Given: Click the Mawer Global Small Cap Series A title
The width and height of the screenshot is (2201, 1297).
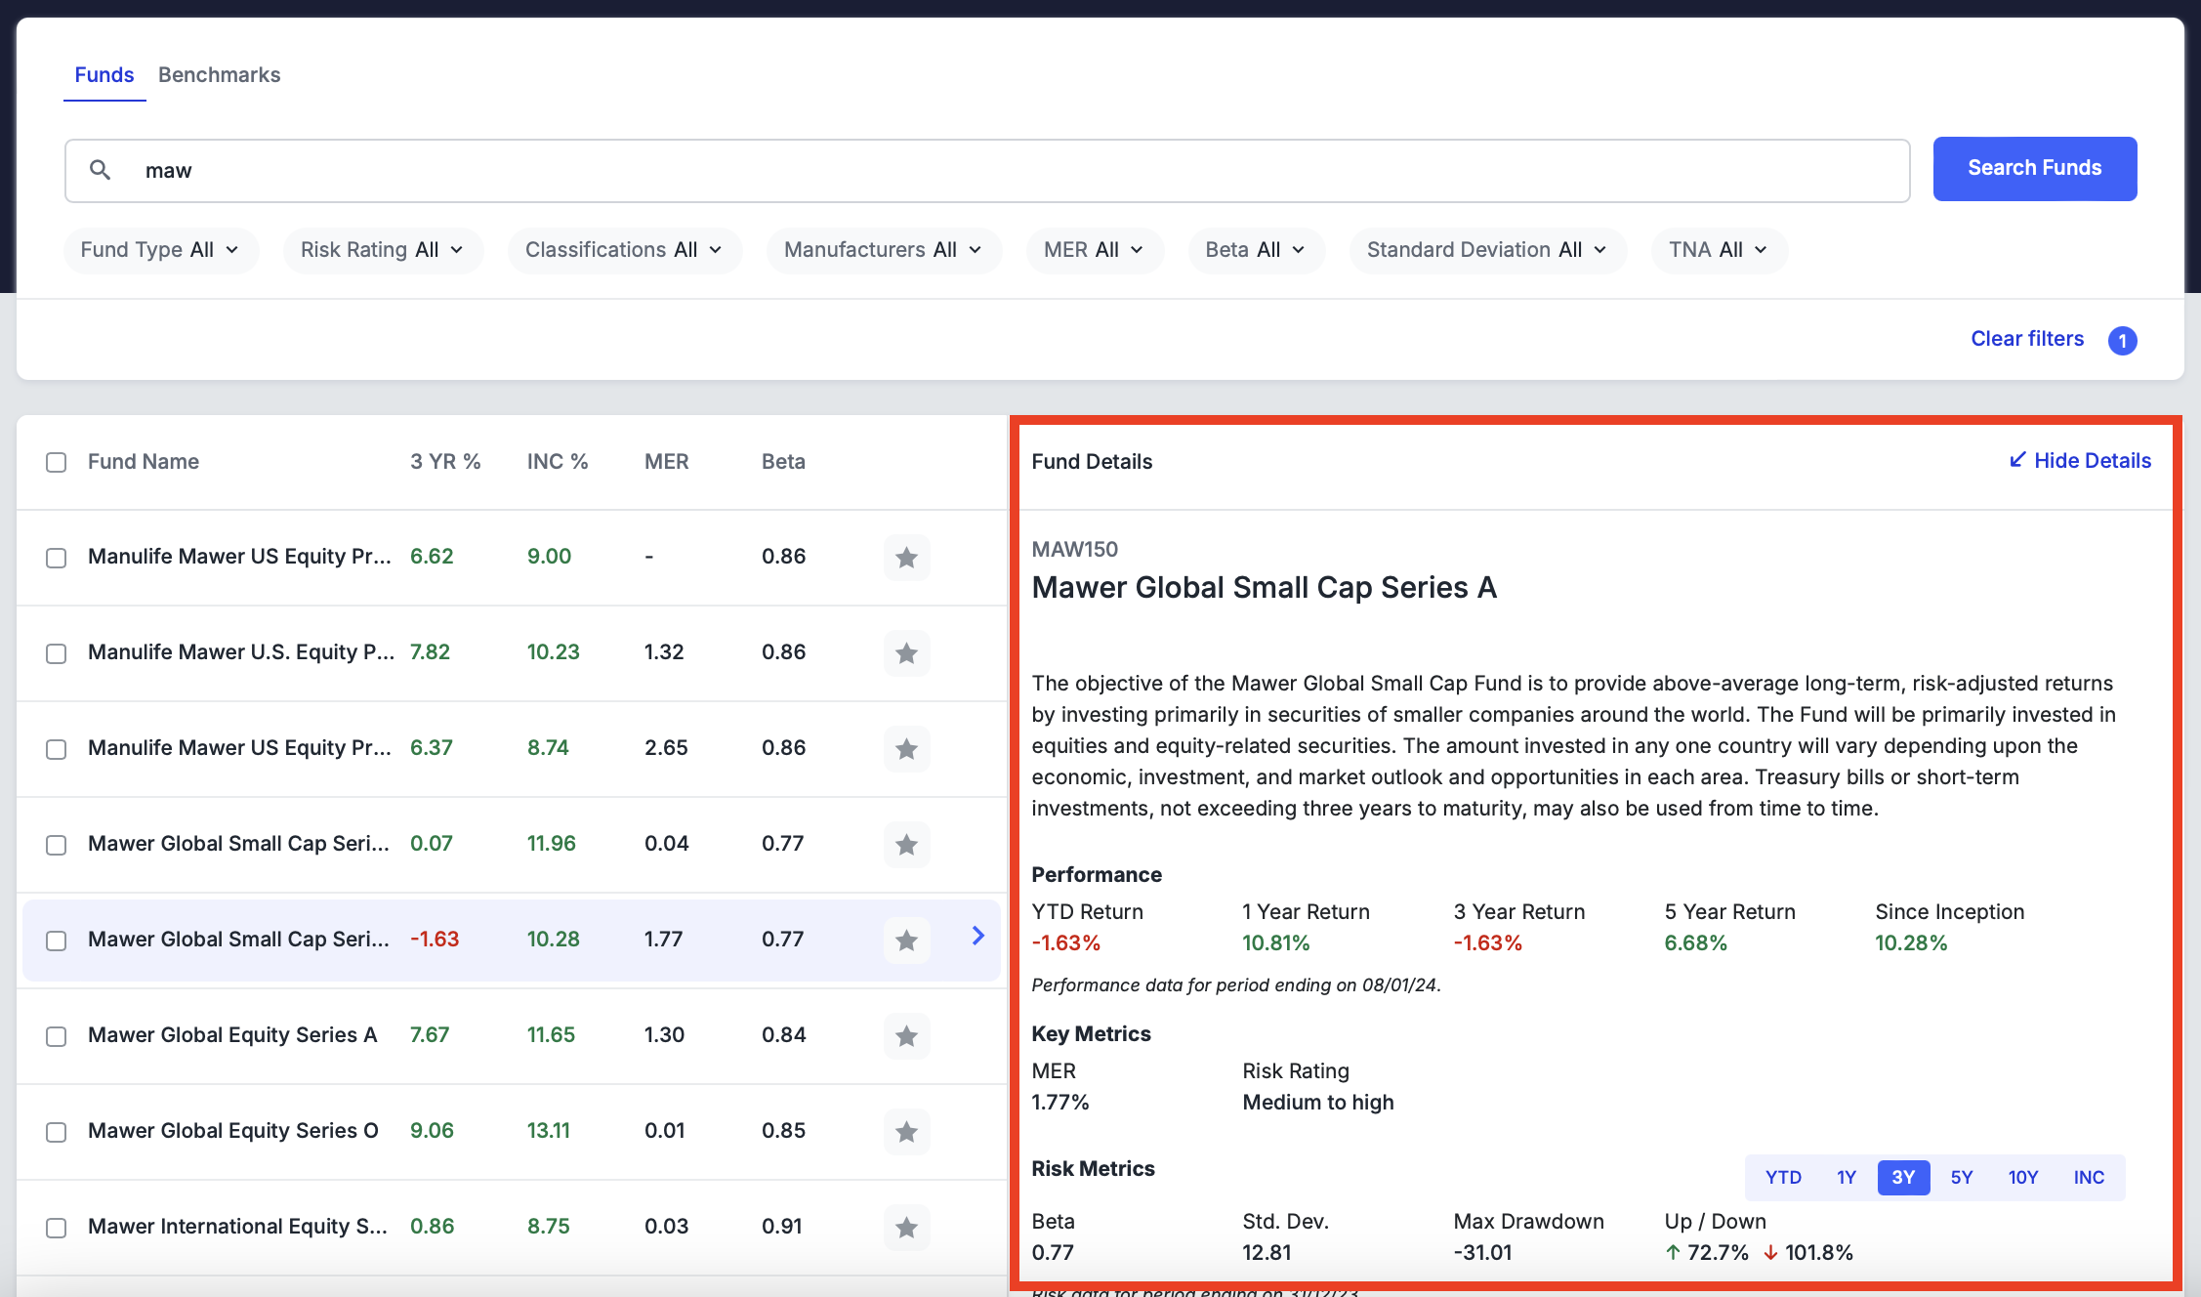Looking at the screenshot, I should (1264, 588).
